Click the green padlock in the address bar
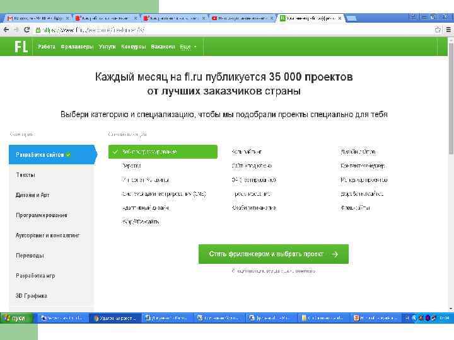Screen dimensions: 454x340 click(38, 30)
